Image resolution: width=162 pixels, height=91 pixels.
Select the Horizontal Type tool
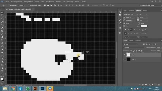pos(2,58)
